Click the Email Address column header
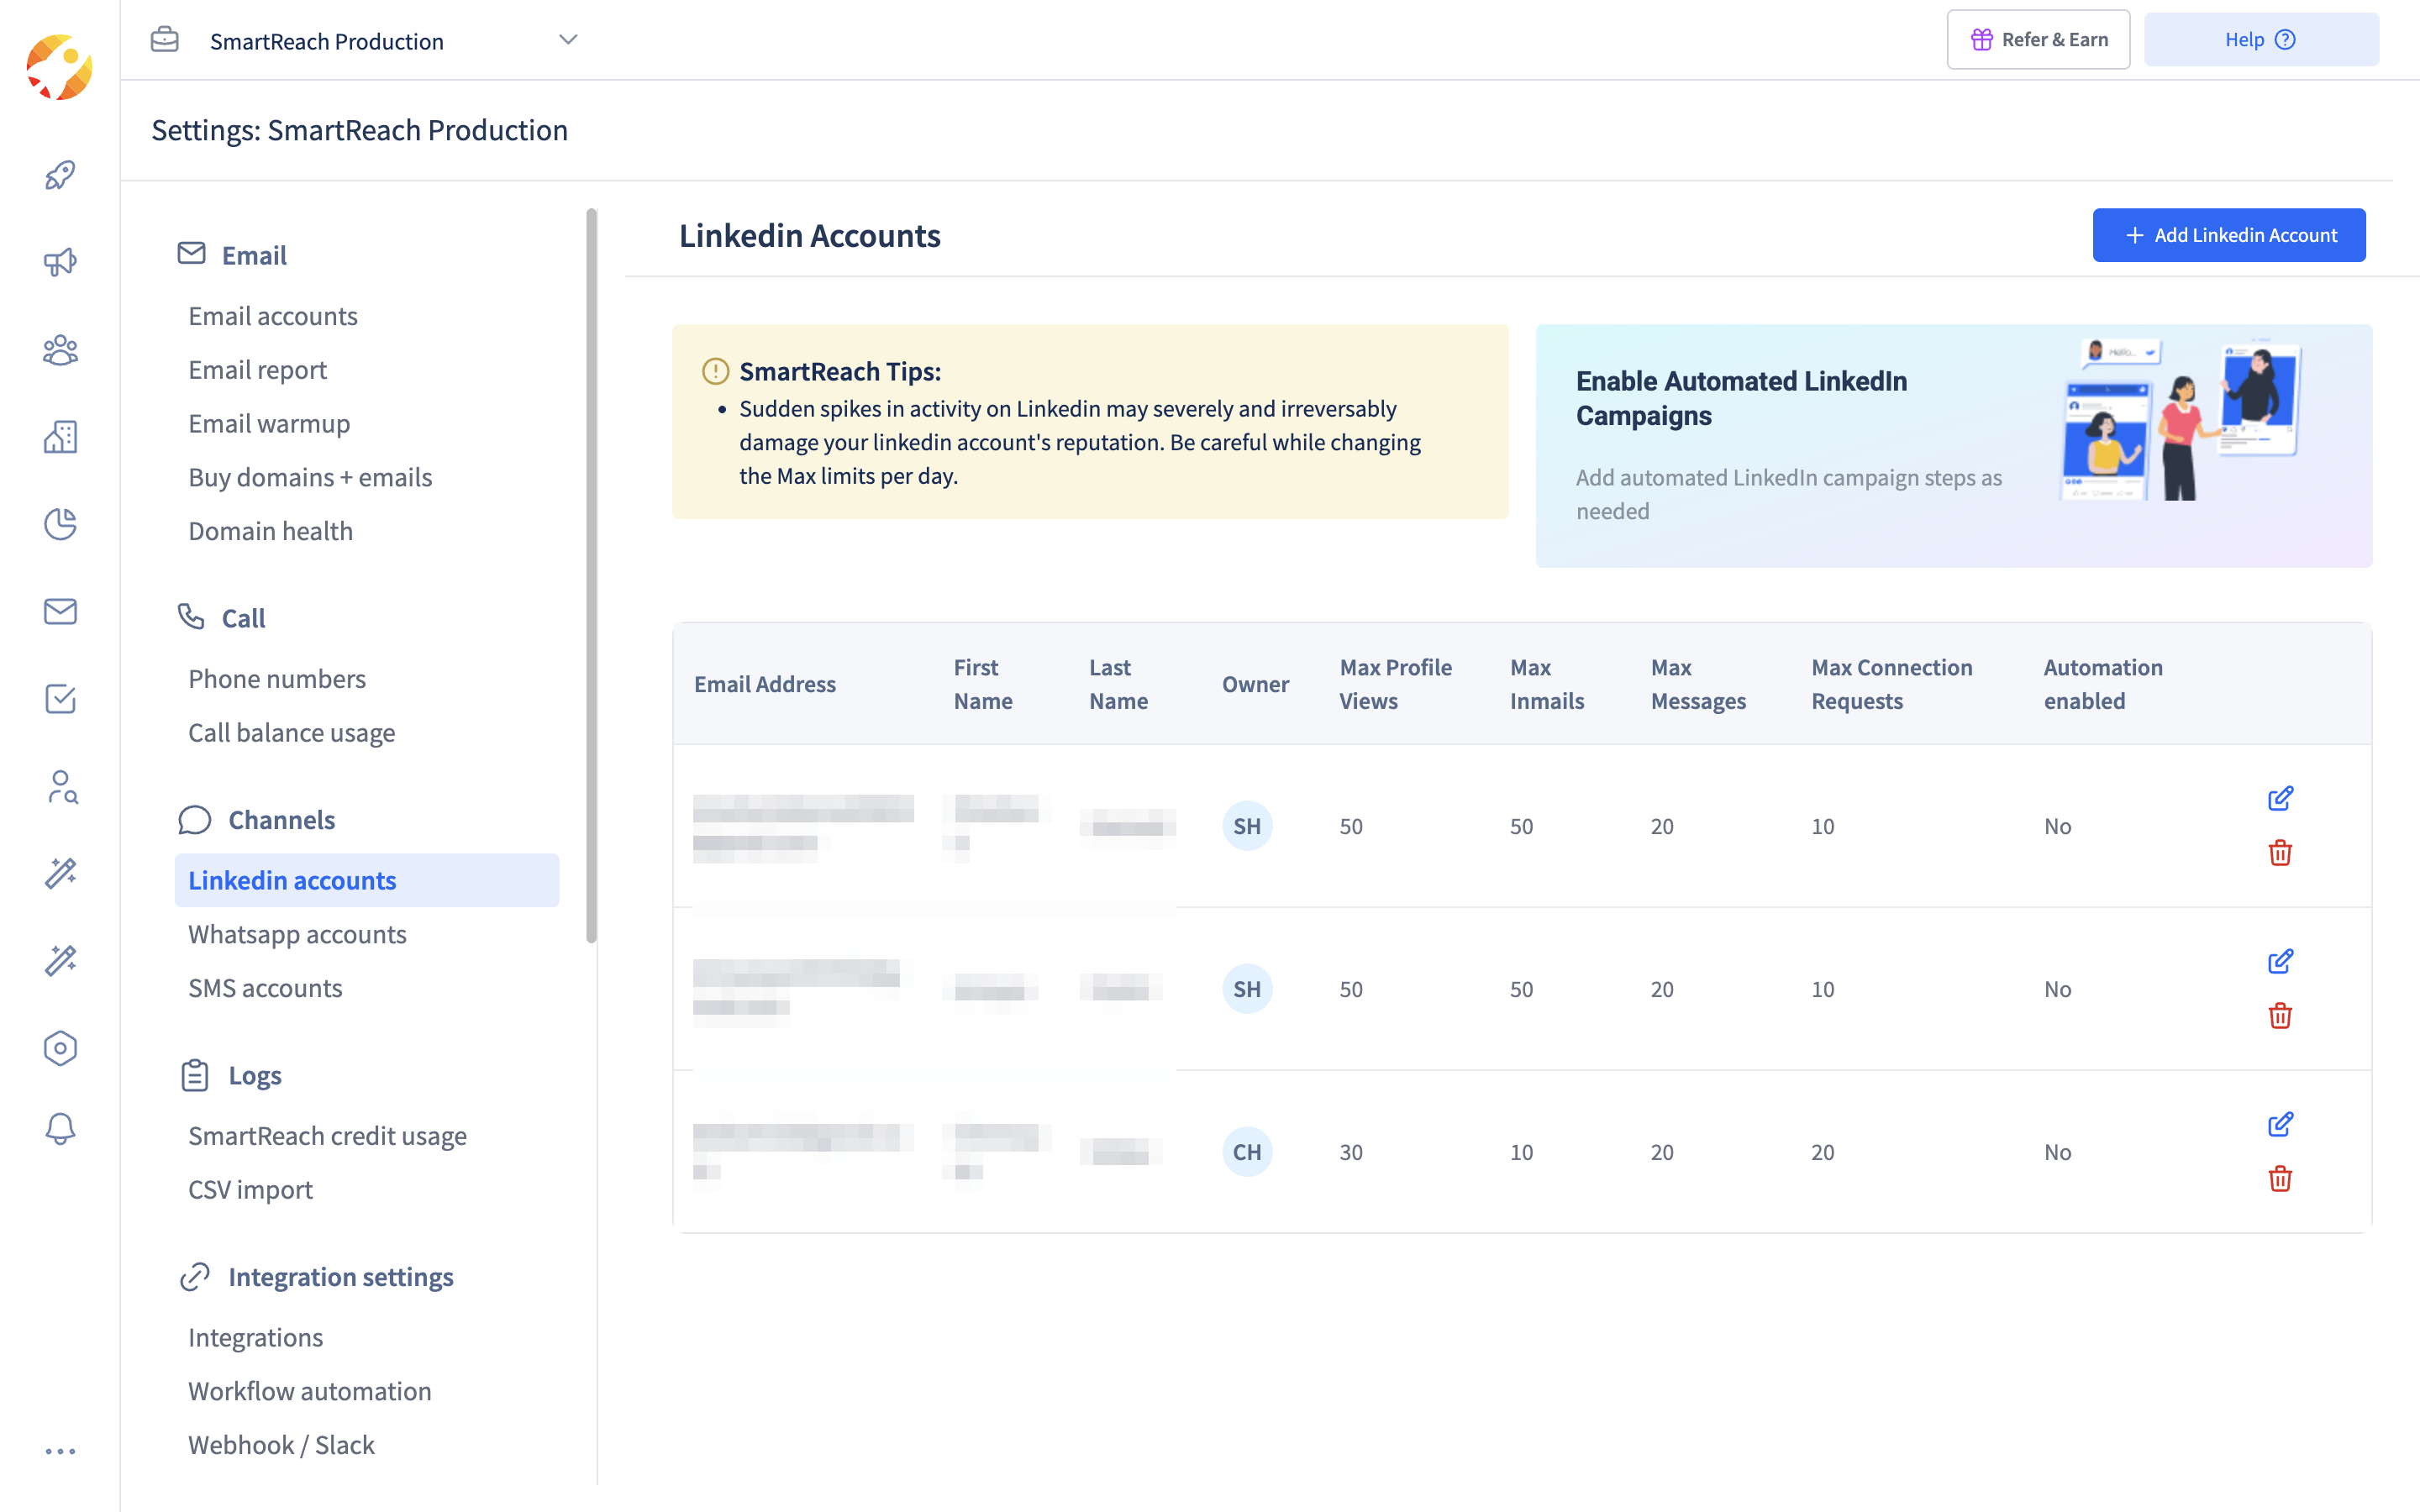 coord(764,684)
